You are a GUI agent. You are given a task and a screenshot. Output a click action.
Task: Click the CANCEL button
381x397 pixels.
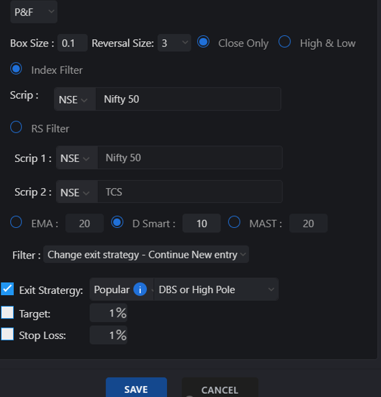pyautogui.click(x=220, y=388)
